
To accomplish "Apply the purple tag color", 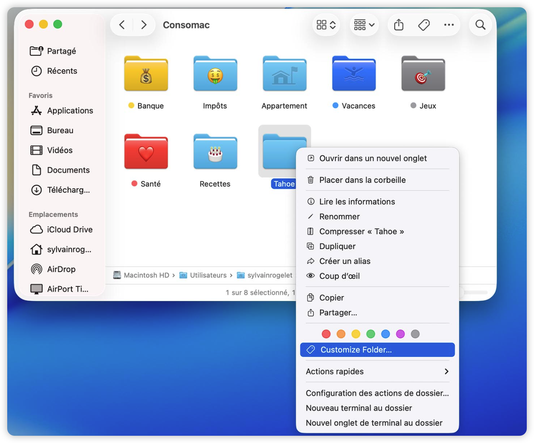I will click(x=401, y=334).
